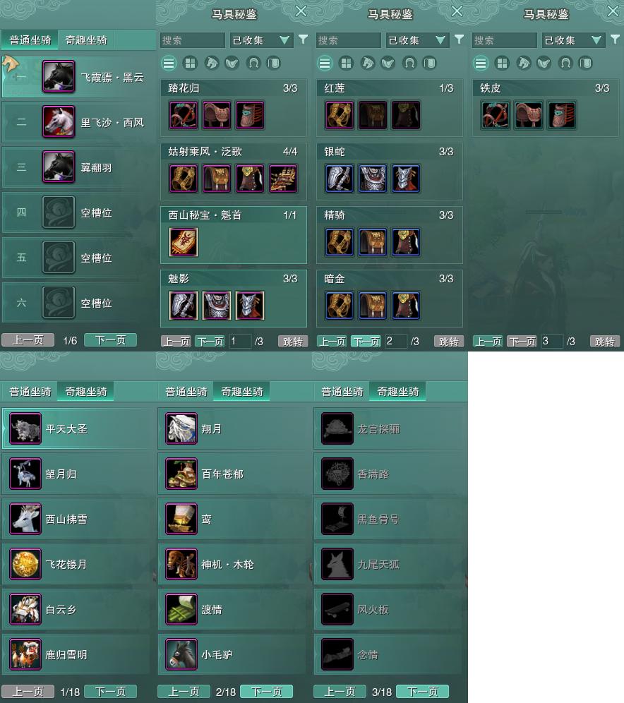The height and width of the screenshot is (703, 624).
Task: Select the 平天大圣 mount icon
Action: tap(25, 428)
